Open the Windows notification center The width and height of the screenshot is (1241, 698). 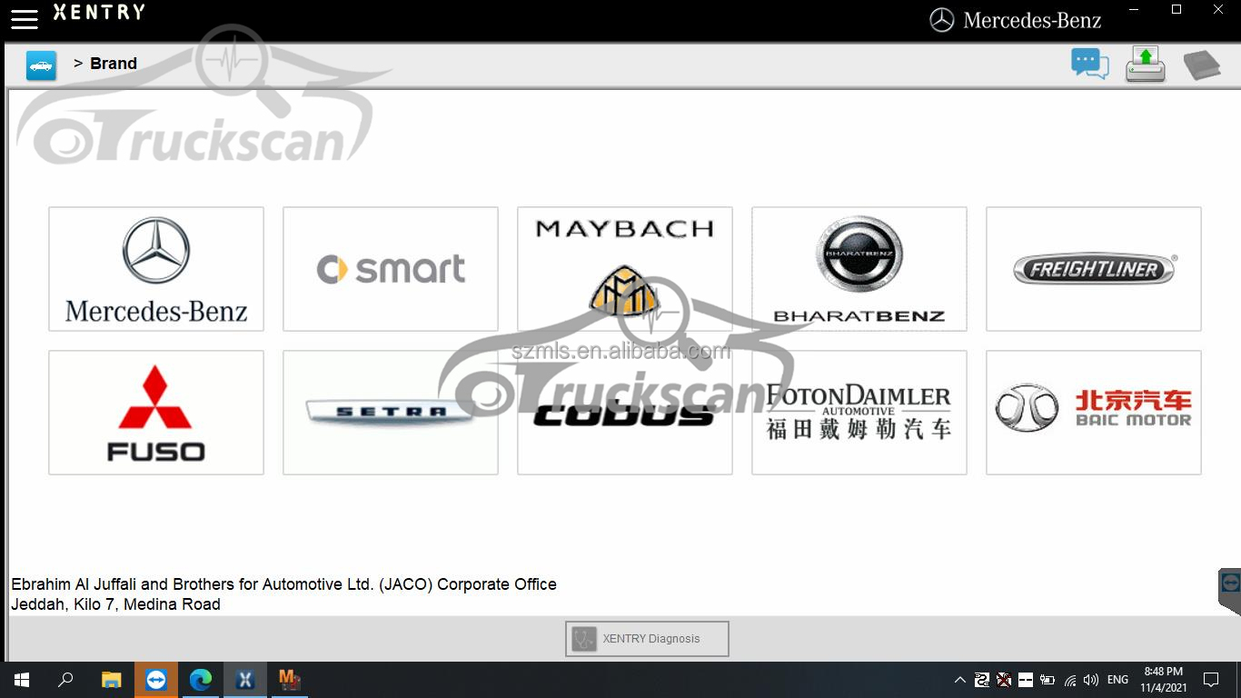click(1211, 680)
